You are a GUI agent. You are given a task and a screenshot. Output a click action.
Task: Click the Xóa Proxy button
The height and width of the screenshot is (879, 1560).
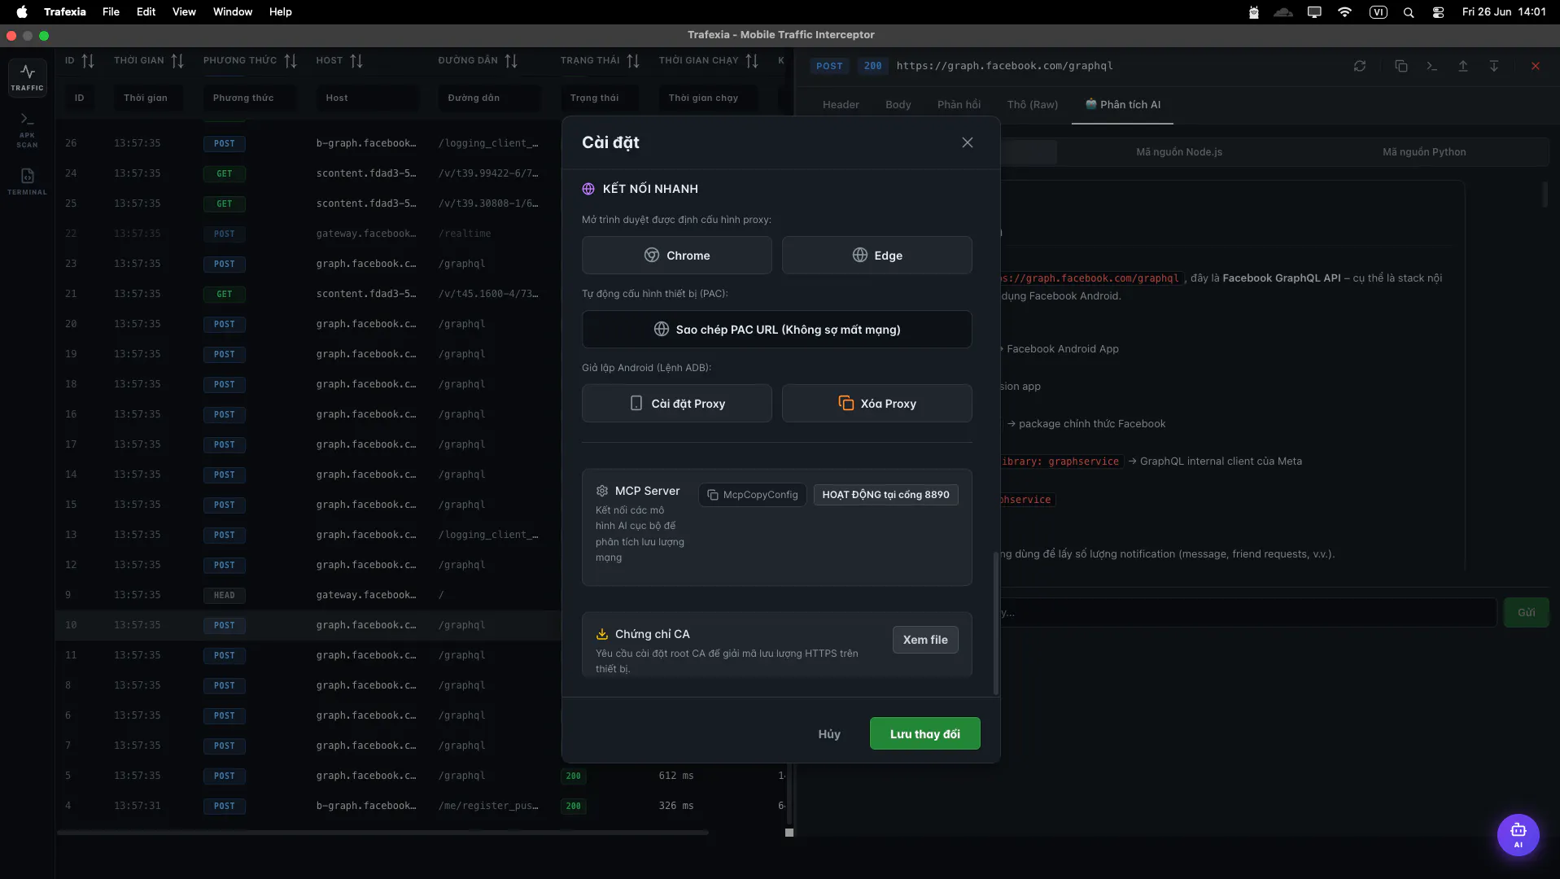pyautogui.click(x=876, y=404)
